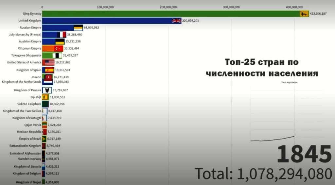Click the Sokoto Caliphate country label
Image resolution: width=335 pixels, height=185 pixels.
tap(29, 104)
